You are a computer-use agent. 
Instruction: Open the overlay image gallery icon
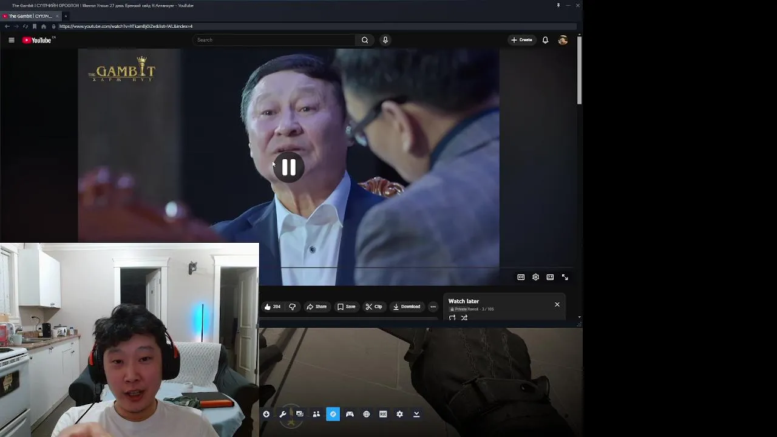(x=299, y=414)
